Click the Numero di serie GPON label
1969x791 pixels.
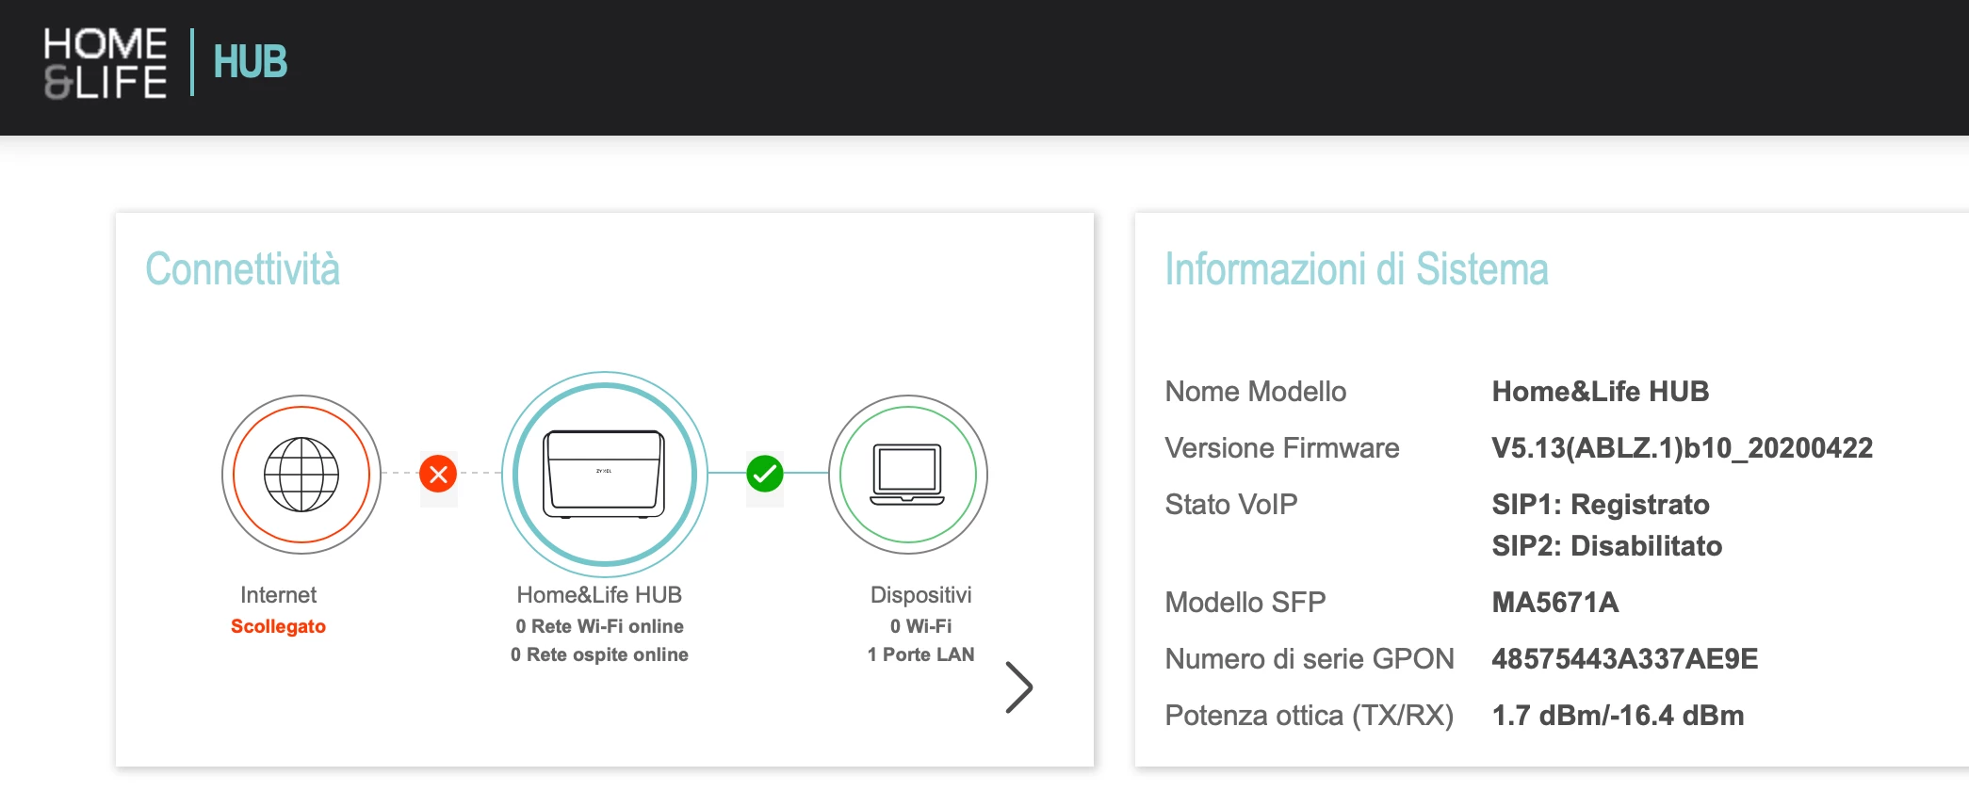[1310, 659]
